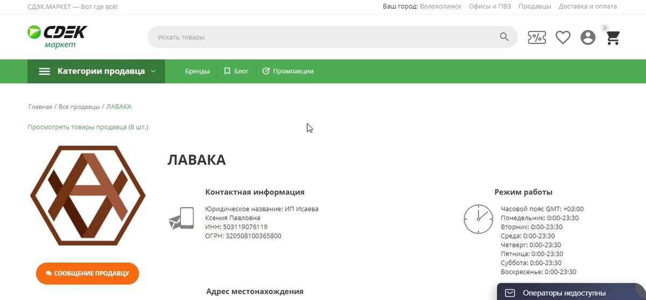Click the envelope icon in operator chat widget
The image size is (646, 300).
[510, 293]
